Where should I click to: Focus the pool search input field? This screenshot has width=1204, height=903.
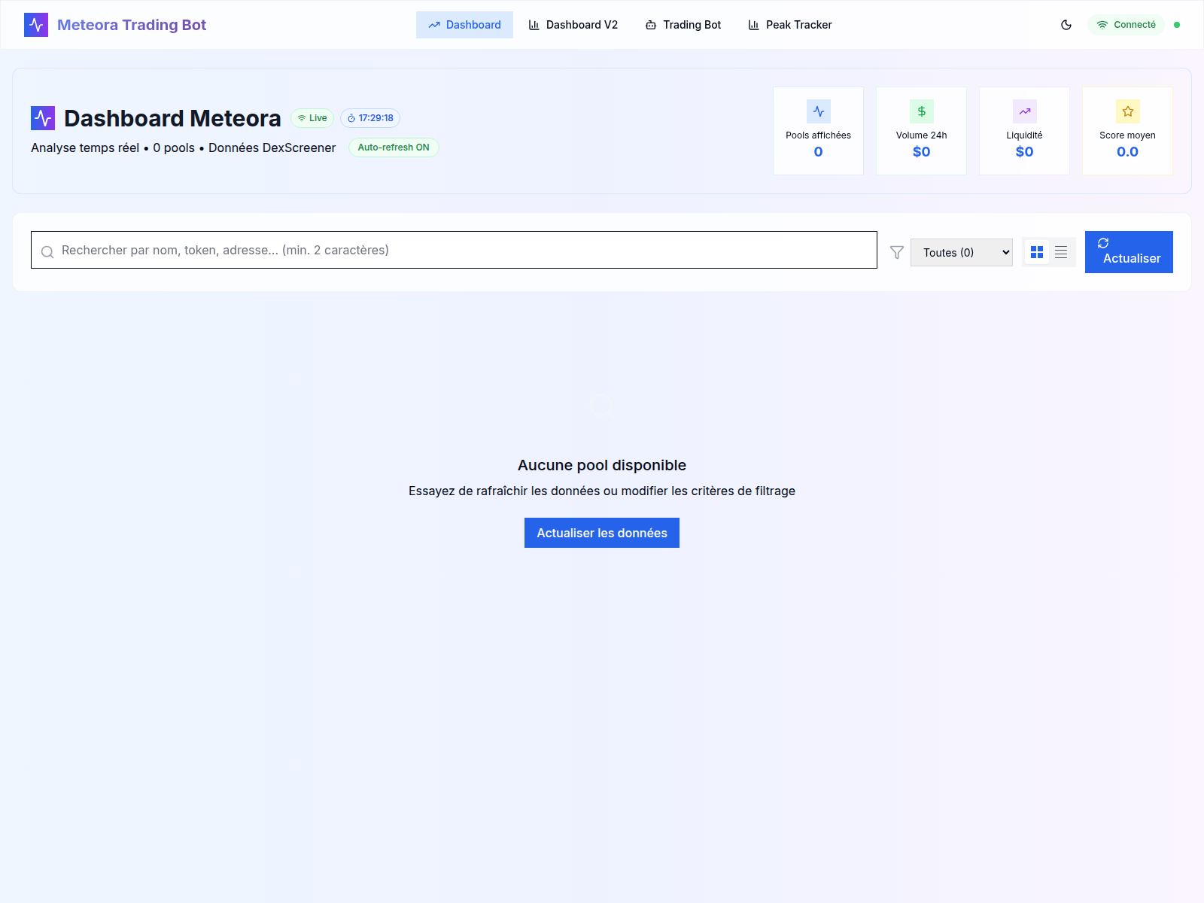454,250
